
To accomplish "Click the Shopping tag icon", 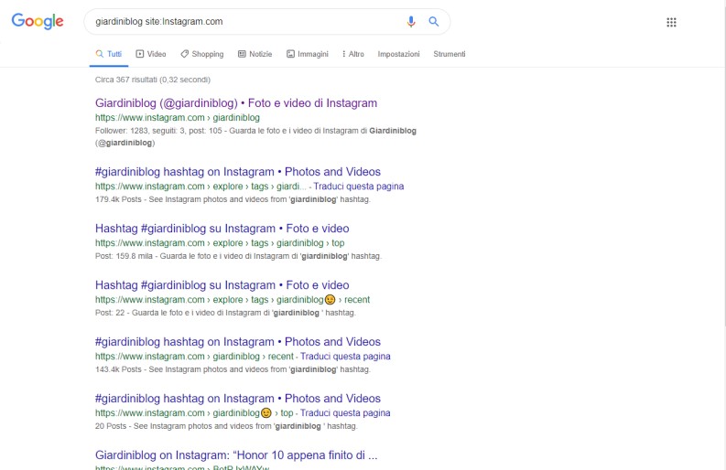I will coord(184,54).
